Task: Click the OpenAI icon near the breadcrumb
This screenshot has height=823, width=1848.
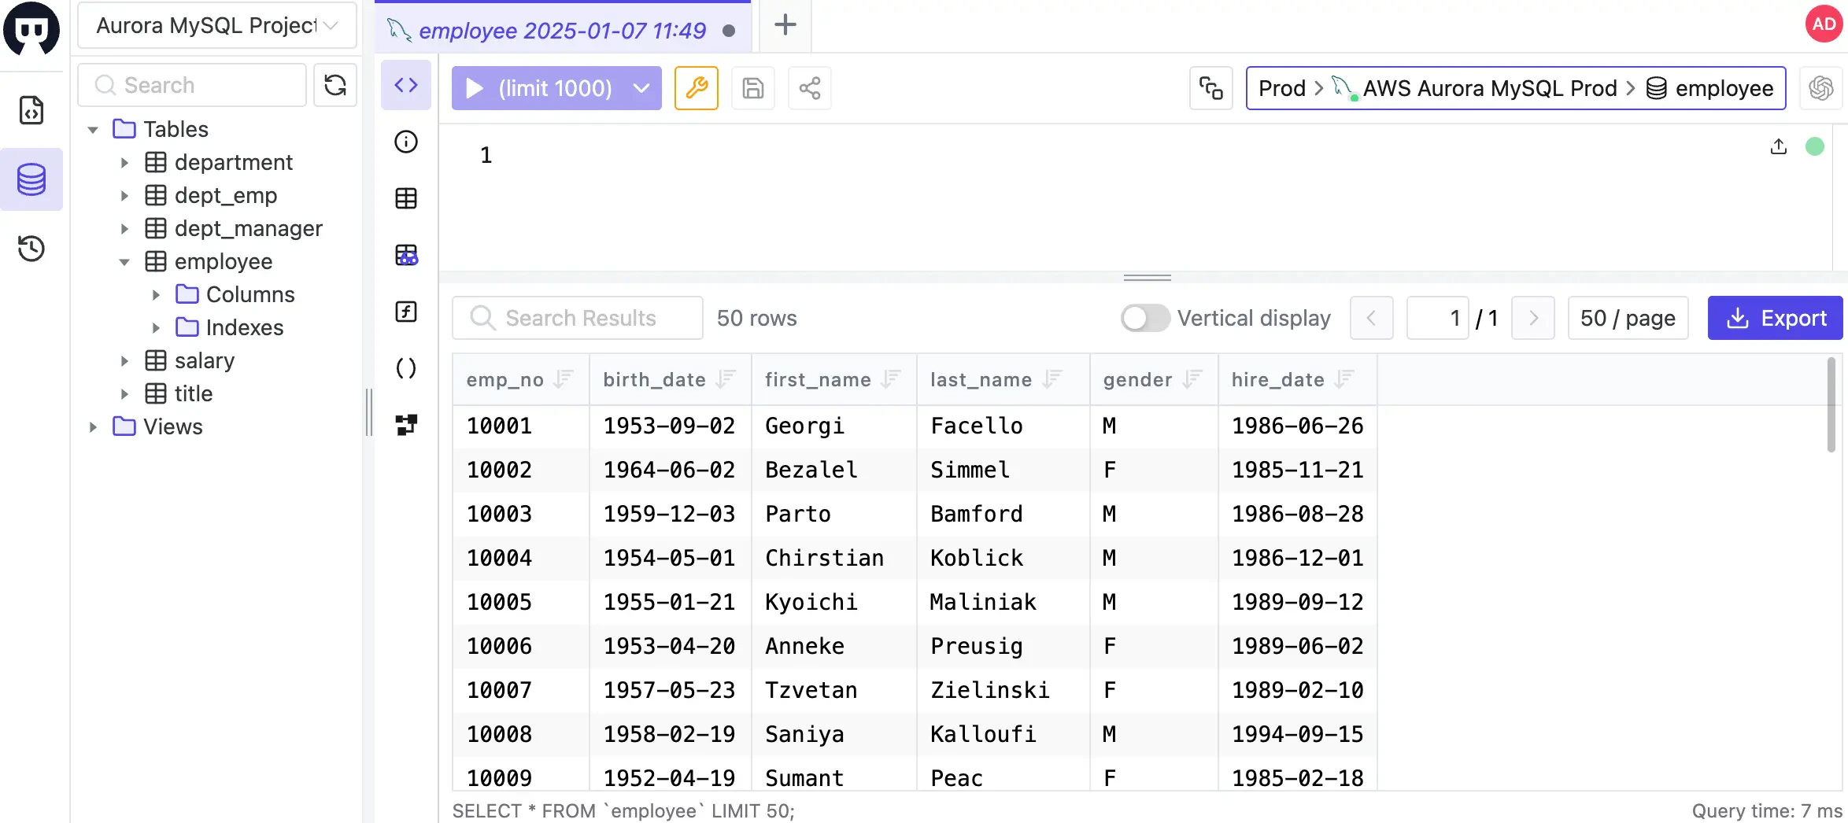Action: [1820, 88]
